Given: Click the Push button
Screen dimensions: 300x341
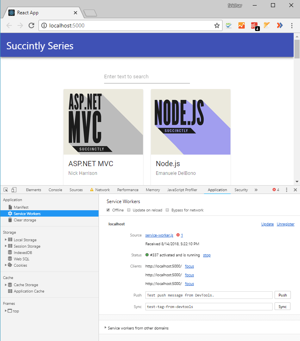Looking at the screenshot, I should 283,295.
